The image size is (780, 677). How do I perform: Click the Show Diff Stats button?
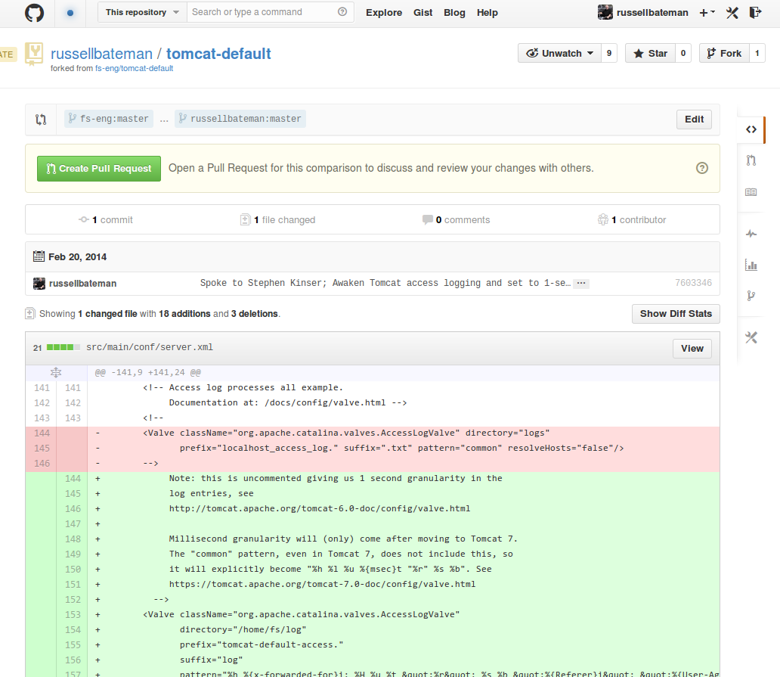(x=676, y=314)
